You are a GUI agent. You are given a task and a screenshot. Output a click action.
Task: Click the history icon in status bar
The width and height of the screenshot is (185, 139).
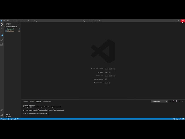18,119
